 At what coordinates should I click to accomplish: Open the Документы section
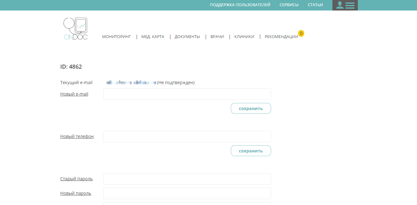(187, 37)
